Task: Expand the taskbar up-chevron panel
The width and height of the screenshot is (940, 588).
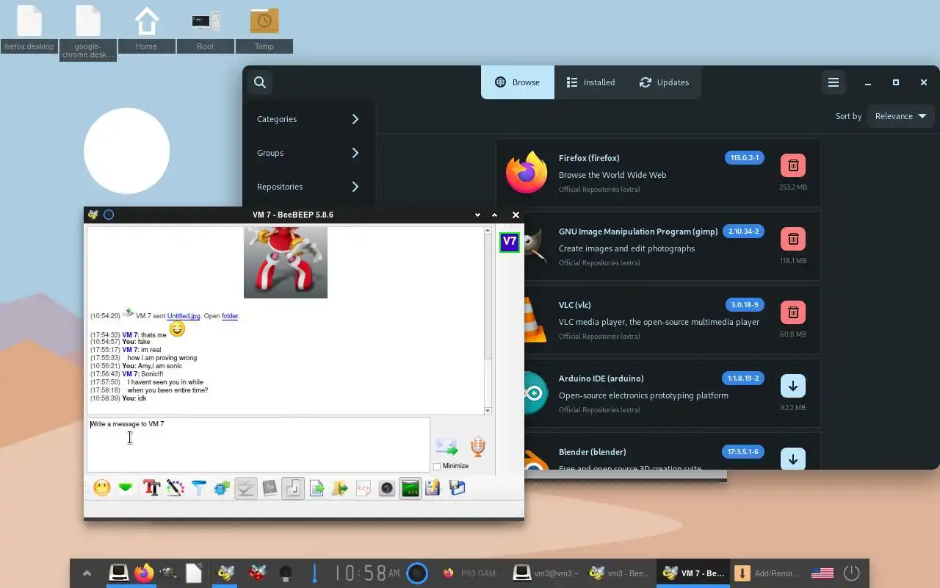Action: (87, 573)
